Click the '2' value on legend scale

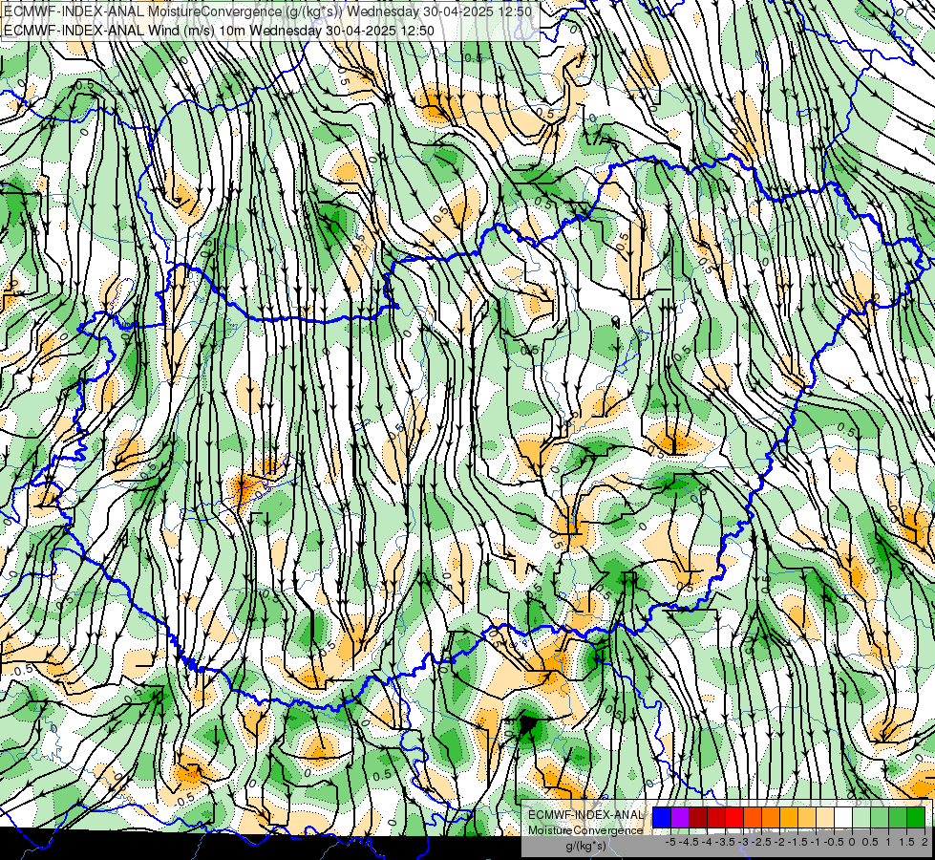(x=924, y=842)
